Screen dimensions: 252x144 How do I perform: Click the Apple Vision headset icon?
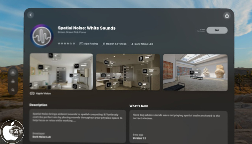(32, 94)
